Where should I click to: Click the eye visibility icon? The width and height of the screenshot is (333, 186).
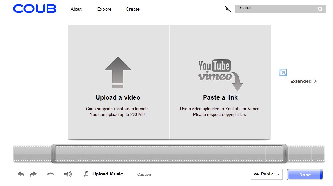click(x=256, y=174)
